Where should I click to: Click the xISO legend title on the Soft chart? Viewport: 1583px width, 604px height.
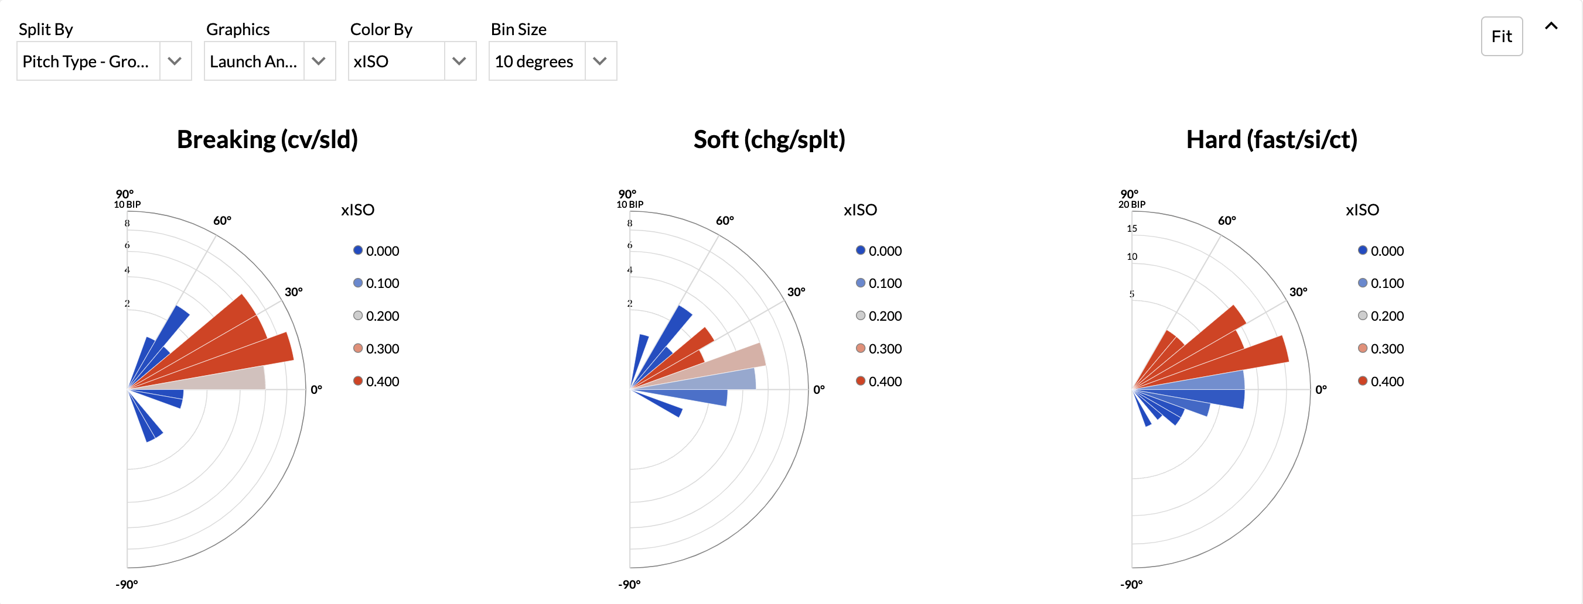click(x=860, y=210)
